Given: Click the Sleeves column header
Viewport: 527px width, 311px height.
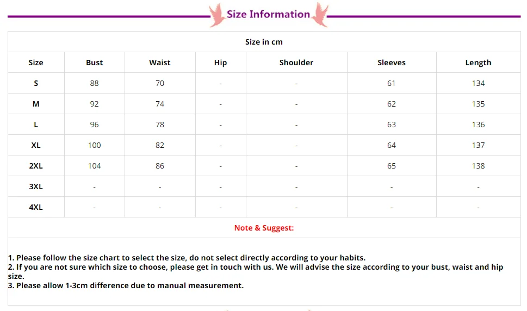Looking at the screenshot, I should click(392, 63).
